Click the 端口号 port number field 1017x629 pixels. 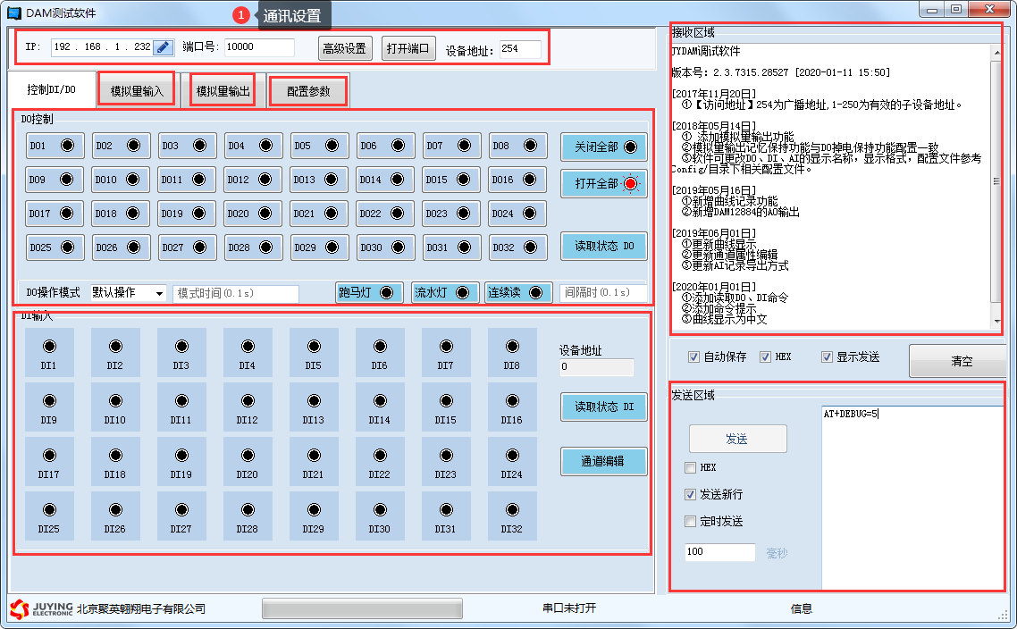[258, 47]
